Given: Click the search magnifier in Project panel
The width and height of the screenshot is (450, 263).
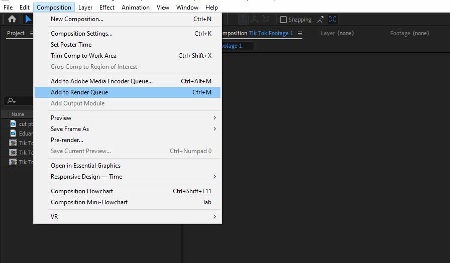Looking at the screenshot, I should [x=11, y=101].
